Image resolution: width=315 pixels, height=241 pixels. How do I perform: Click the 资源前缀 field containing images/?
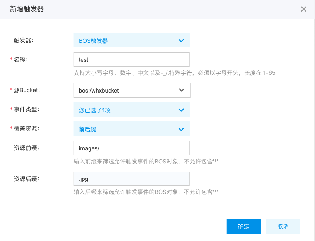click(x=131, y=148)
